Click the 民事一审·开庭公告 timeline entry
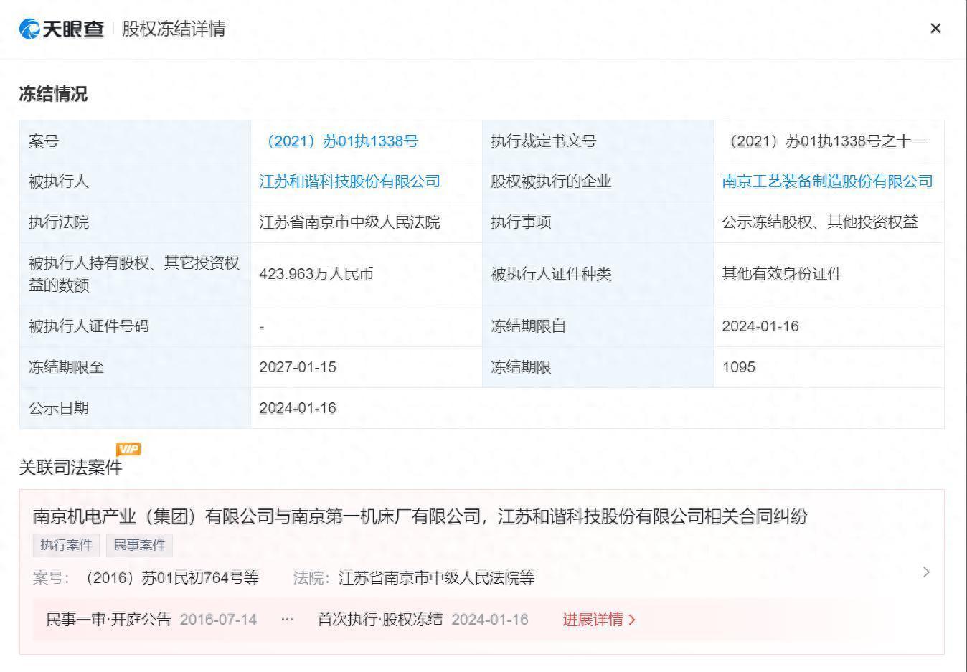Image resolution: width=967 pixels, height=672 pixels. click(108, 620)
